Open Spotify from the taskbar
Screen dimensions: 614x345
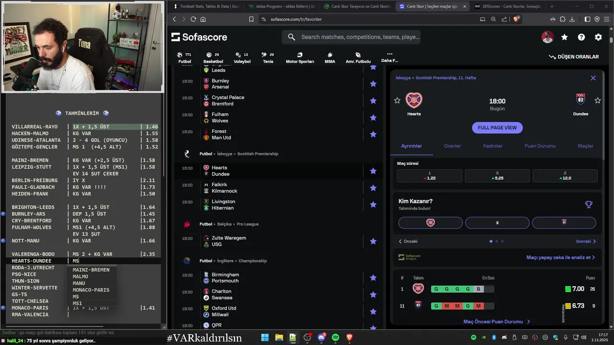click(x=335, y=337)
